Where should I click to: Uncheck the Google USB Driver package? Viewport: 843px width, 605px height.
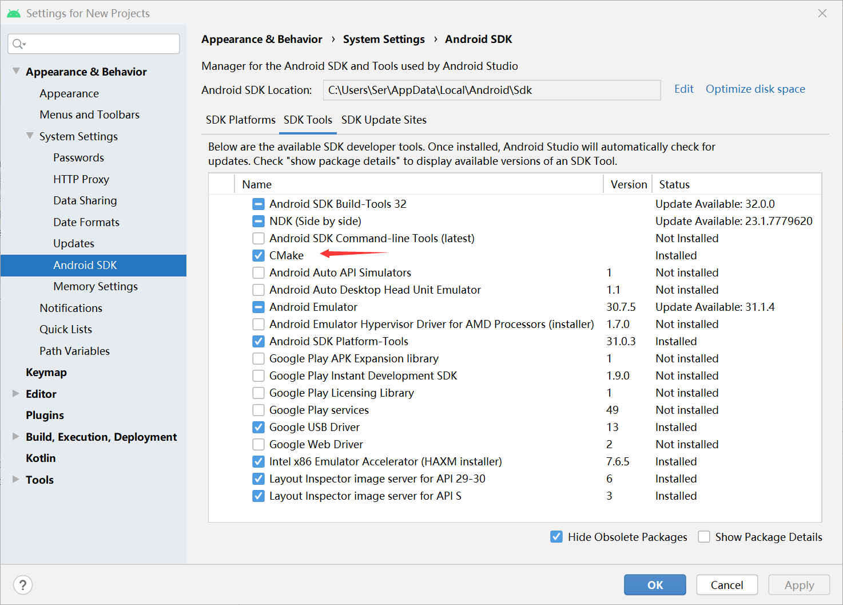[x=259, y=427]
